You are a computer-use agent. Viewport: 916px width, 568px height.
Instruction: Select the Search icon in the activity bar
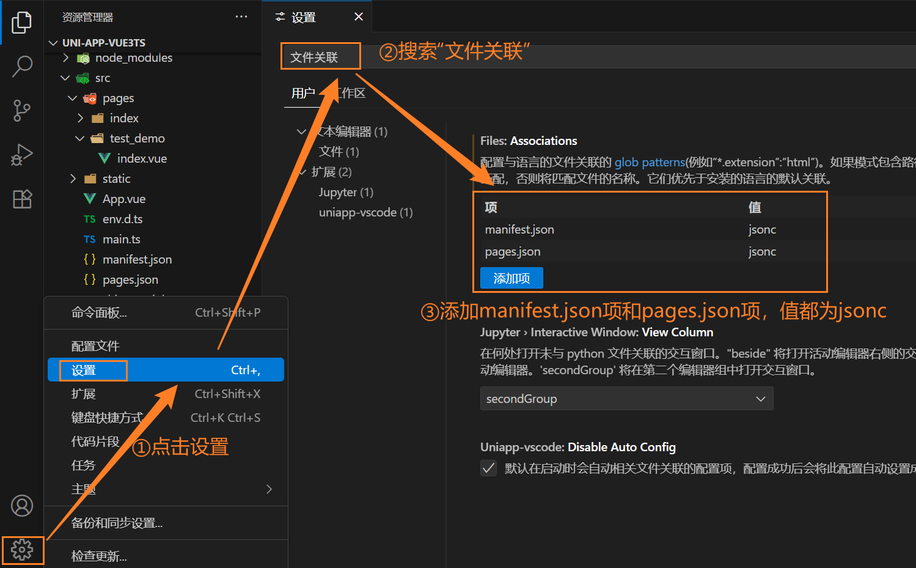(22, 66)
